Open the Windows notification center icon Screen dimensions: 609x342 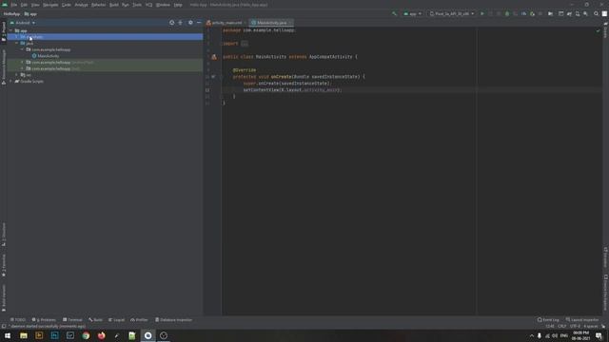pyautogui.click(x=599, y=335)
